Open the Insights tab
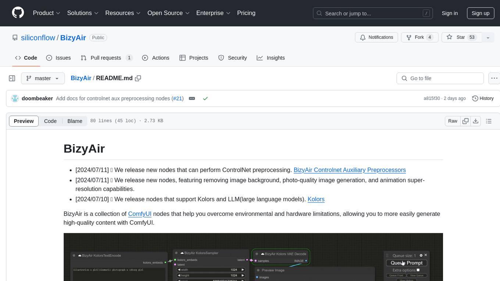 click(x=271, y=58)
